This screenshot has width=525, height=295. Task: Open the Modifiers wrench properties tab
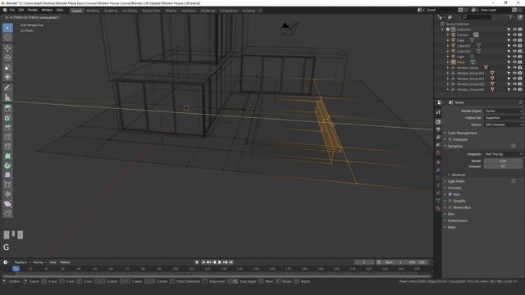[x=438, y=170]
